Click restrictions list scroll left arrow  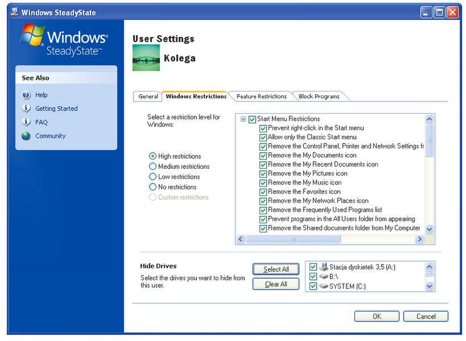tap(241, 239)
